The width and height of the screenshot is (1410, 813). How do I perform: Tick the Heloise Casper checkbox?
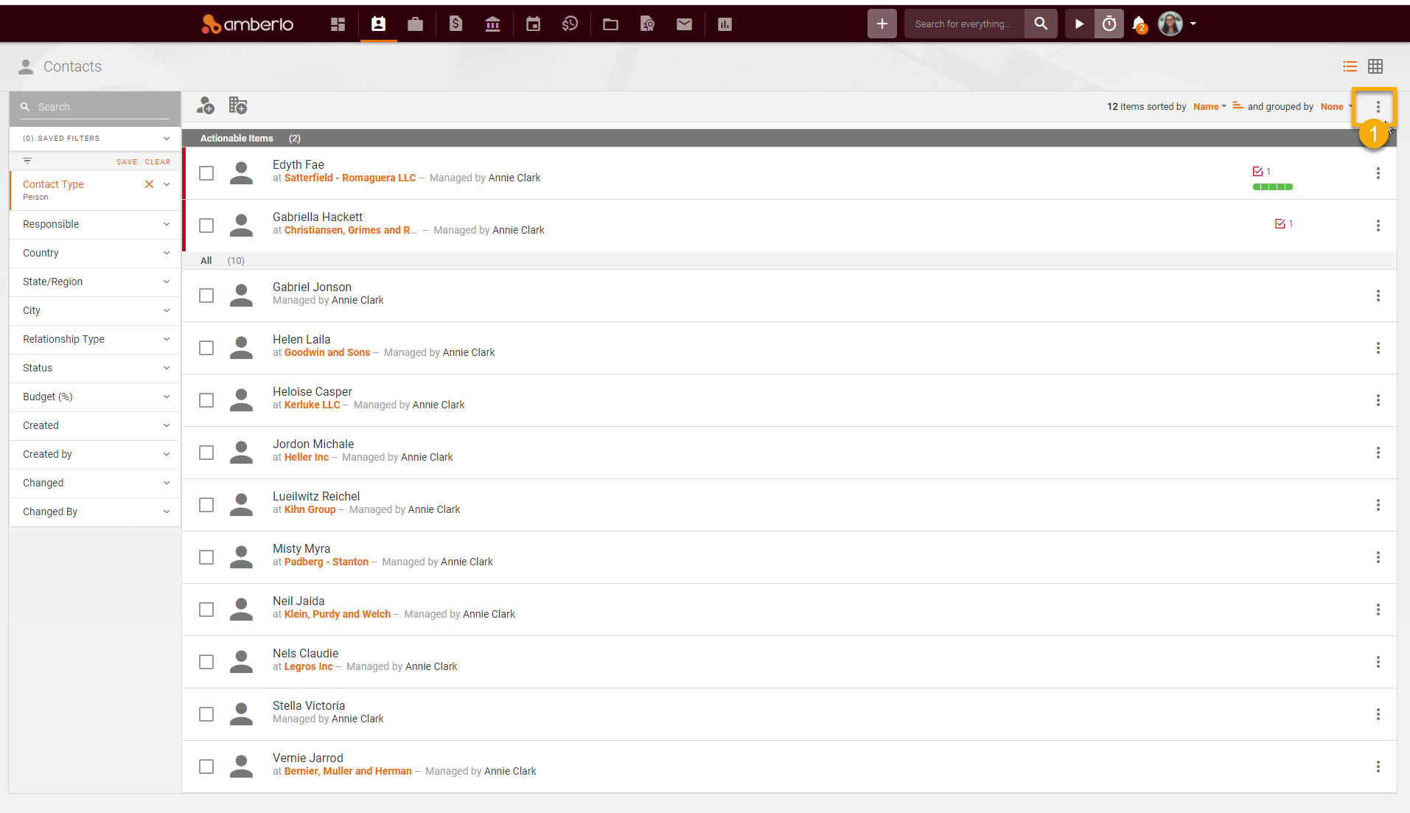click(x=206, y=400)
